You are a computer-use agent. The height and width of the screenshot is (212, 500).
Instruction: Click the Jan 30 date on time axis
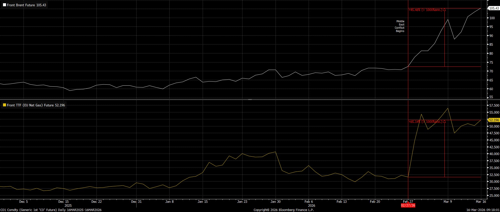tap(275, 202)
